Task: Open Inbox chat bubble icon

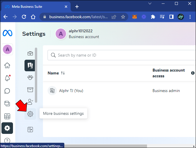Action: tap(7, 91)
